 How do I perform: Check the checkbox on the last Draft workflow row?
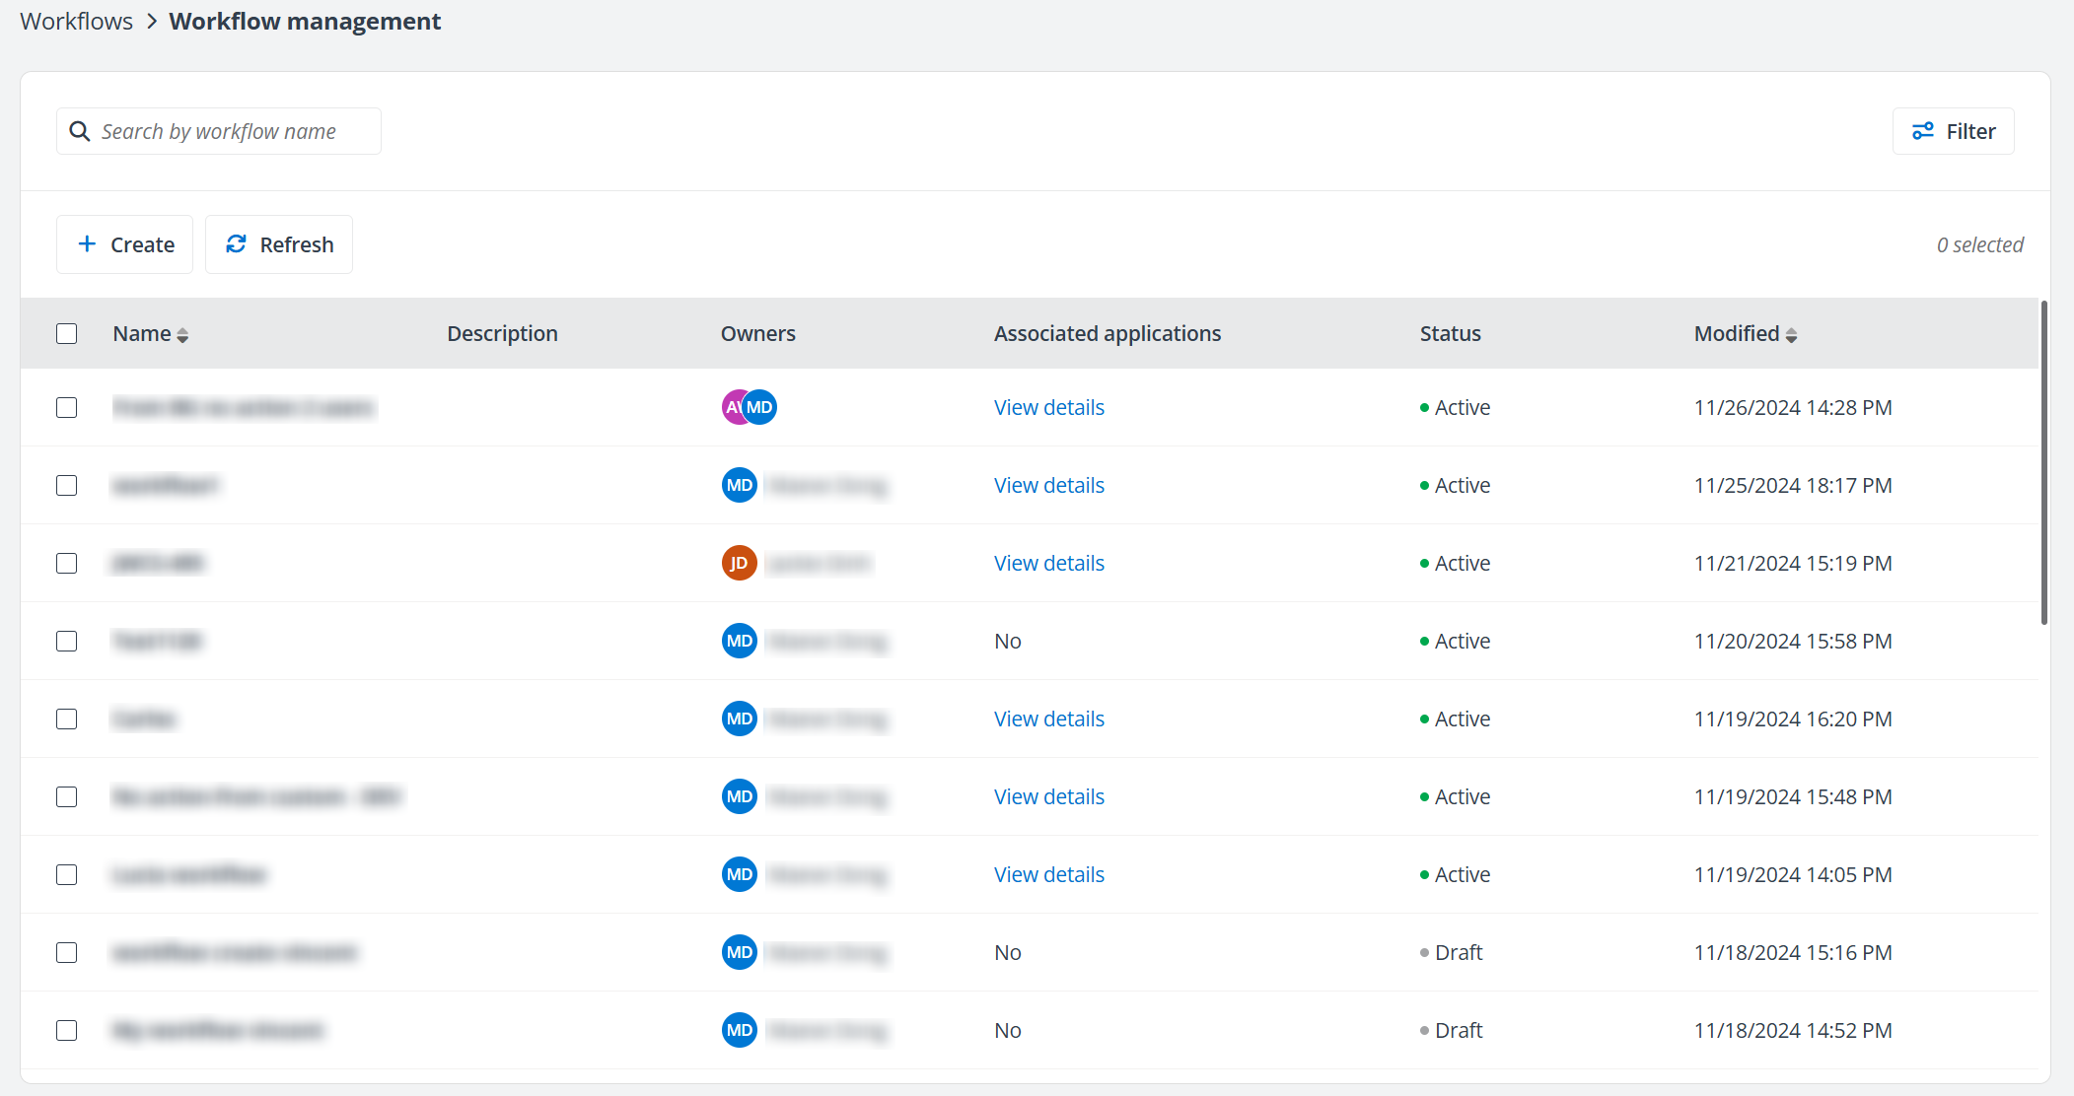click(x=66, y=1030)
